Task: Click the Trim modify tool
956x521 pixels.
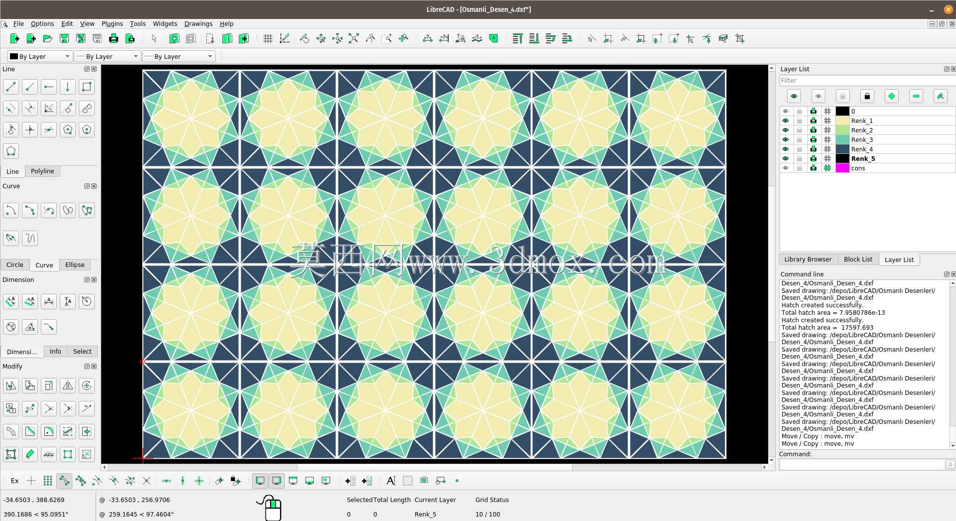Action: pyautogui.click(x=49, y=408)
